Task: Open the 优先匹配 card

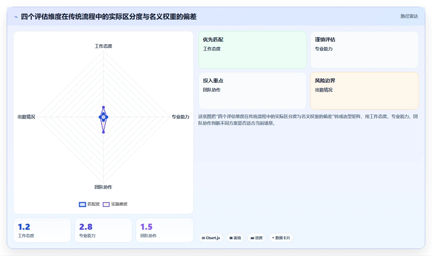Action: coord(252,50)
